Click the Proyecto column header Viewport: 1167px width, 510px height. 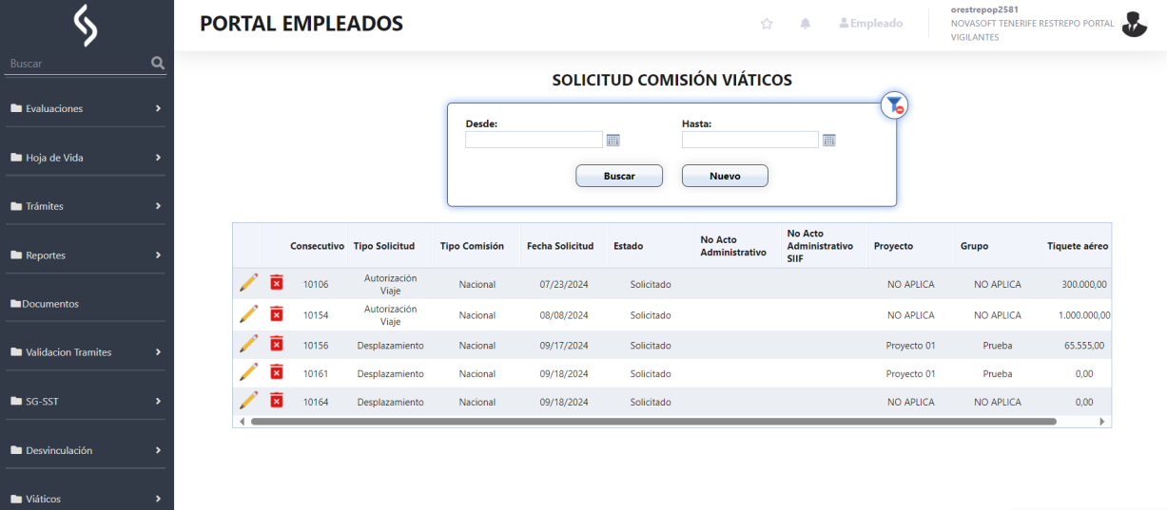tap(893, 246)
